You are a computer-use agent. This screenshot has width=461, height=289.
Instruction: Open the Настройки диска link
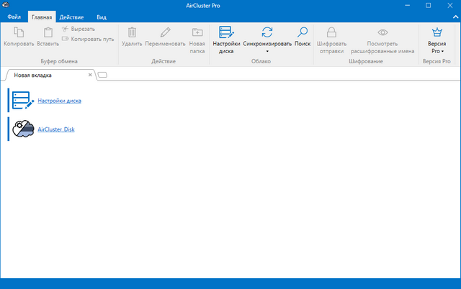tap(59, 101)
